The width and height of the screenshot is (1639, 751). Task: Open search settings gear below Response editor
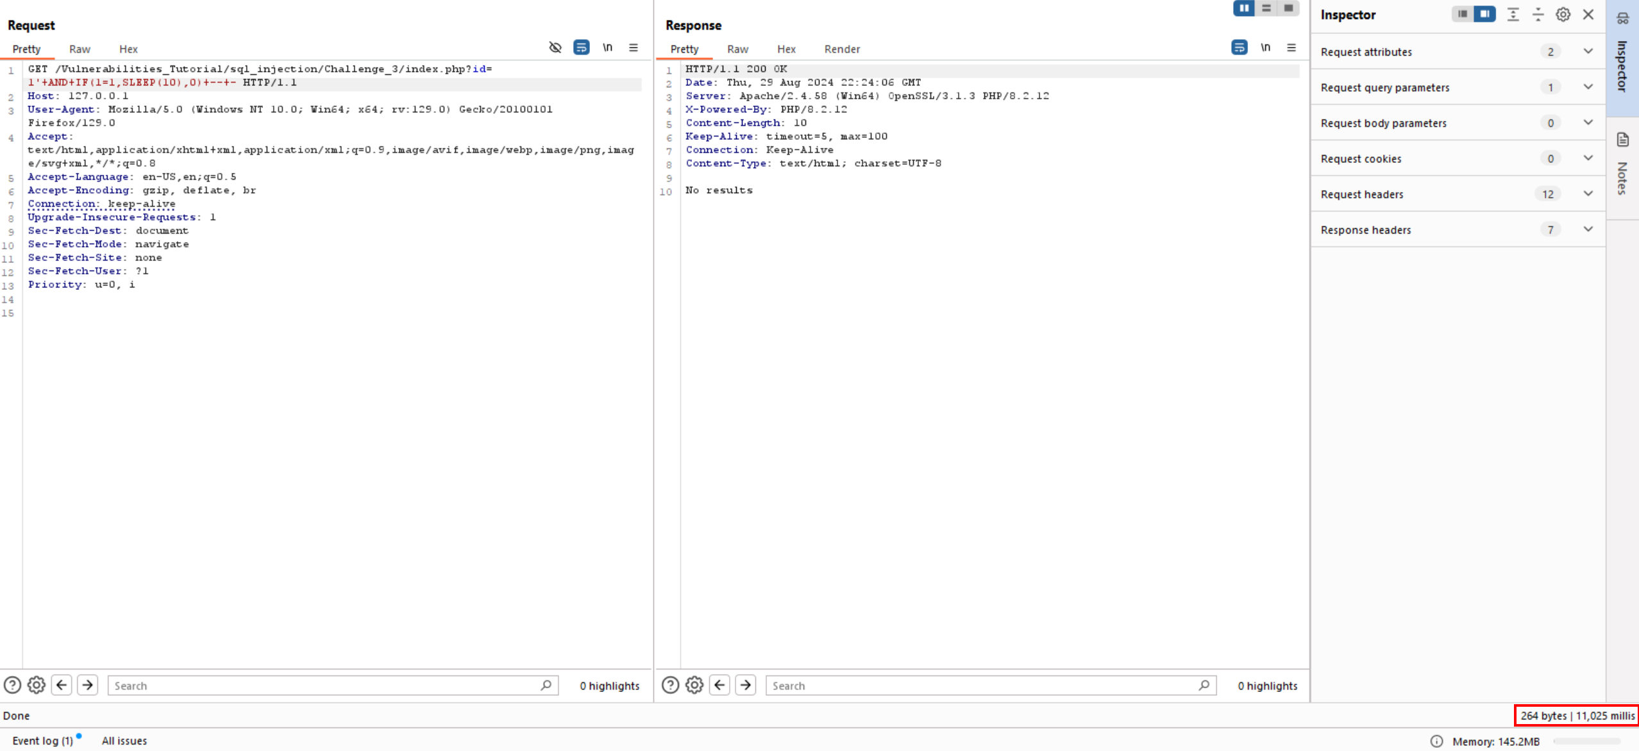pos(694,685)
